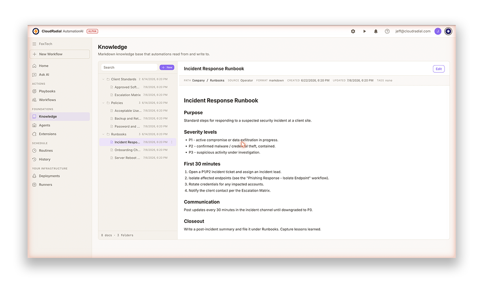The image size is (485, 283).
Task: Open the settings gear in top bar
Action: [353, 31]
